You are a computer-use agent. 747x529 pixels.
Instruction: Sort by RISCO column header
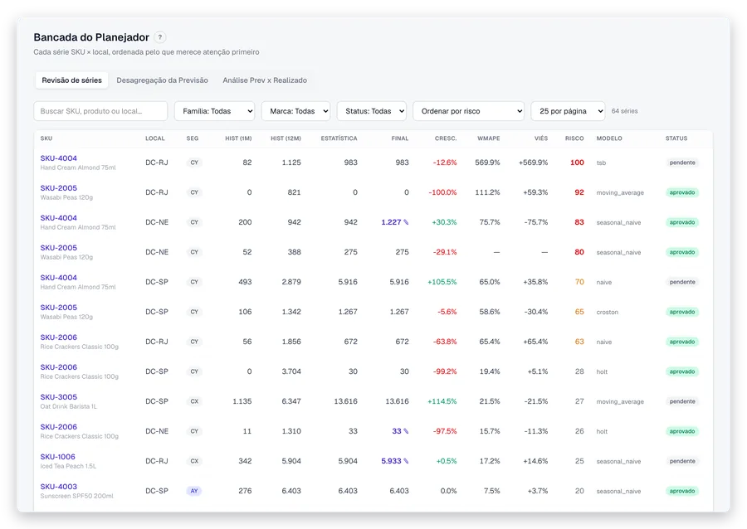click(x=574, y=138)
